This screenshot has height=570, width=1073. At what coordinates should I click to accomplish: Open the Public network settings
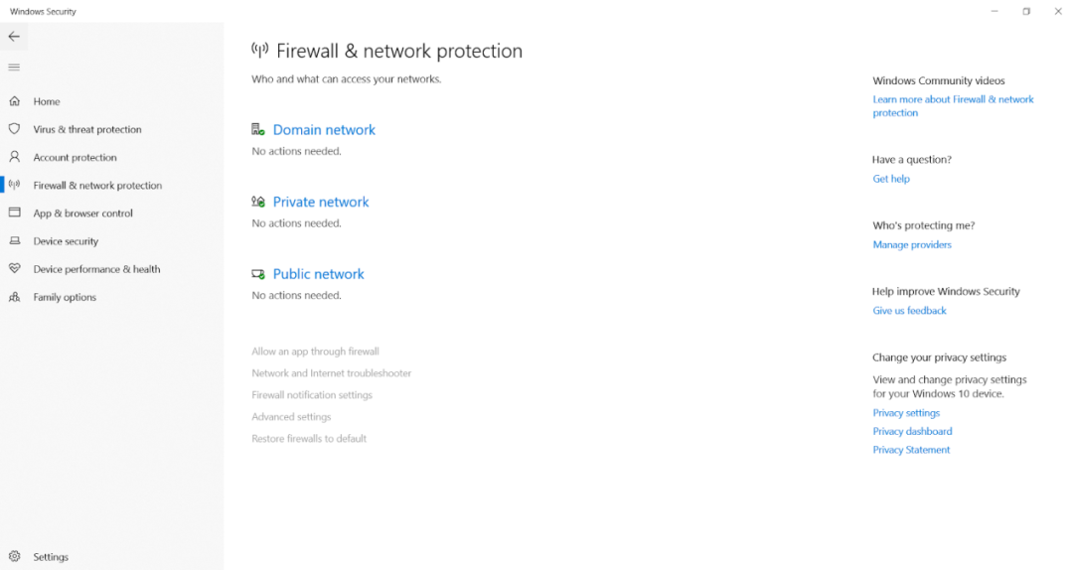click(x=318, y=274)
